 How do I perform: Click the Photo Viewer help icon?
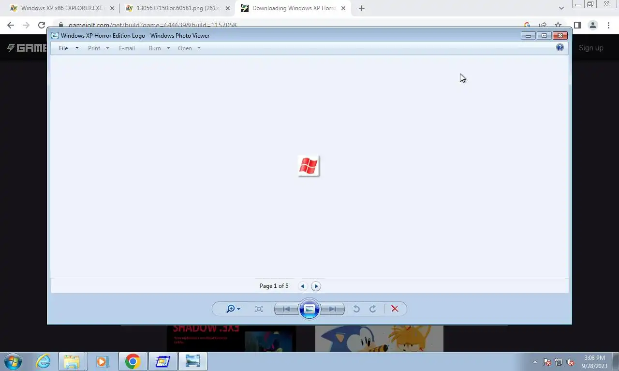click(x=560, y=47)
